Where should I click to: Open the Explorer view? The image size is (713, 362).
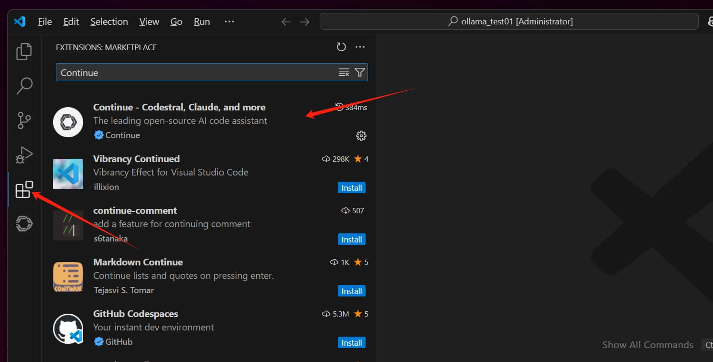point(24,51)
